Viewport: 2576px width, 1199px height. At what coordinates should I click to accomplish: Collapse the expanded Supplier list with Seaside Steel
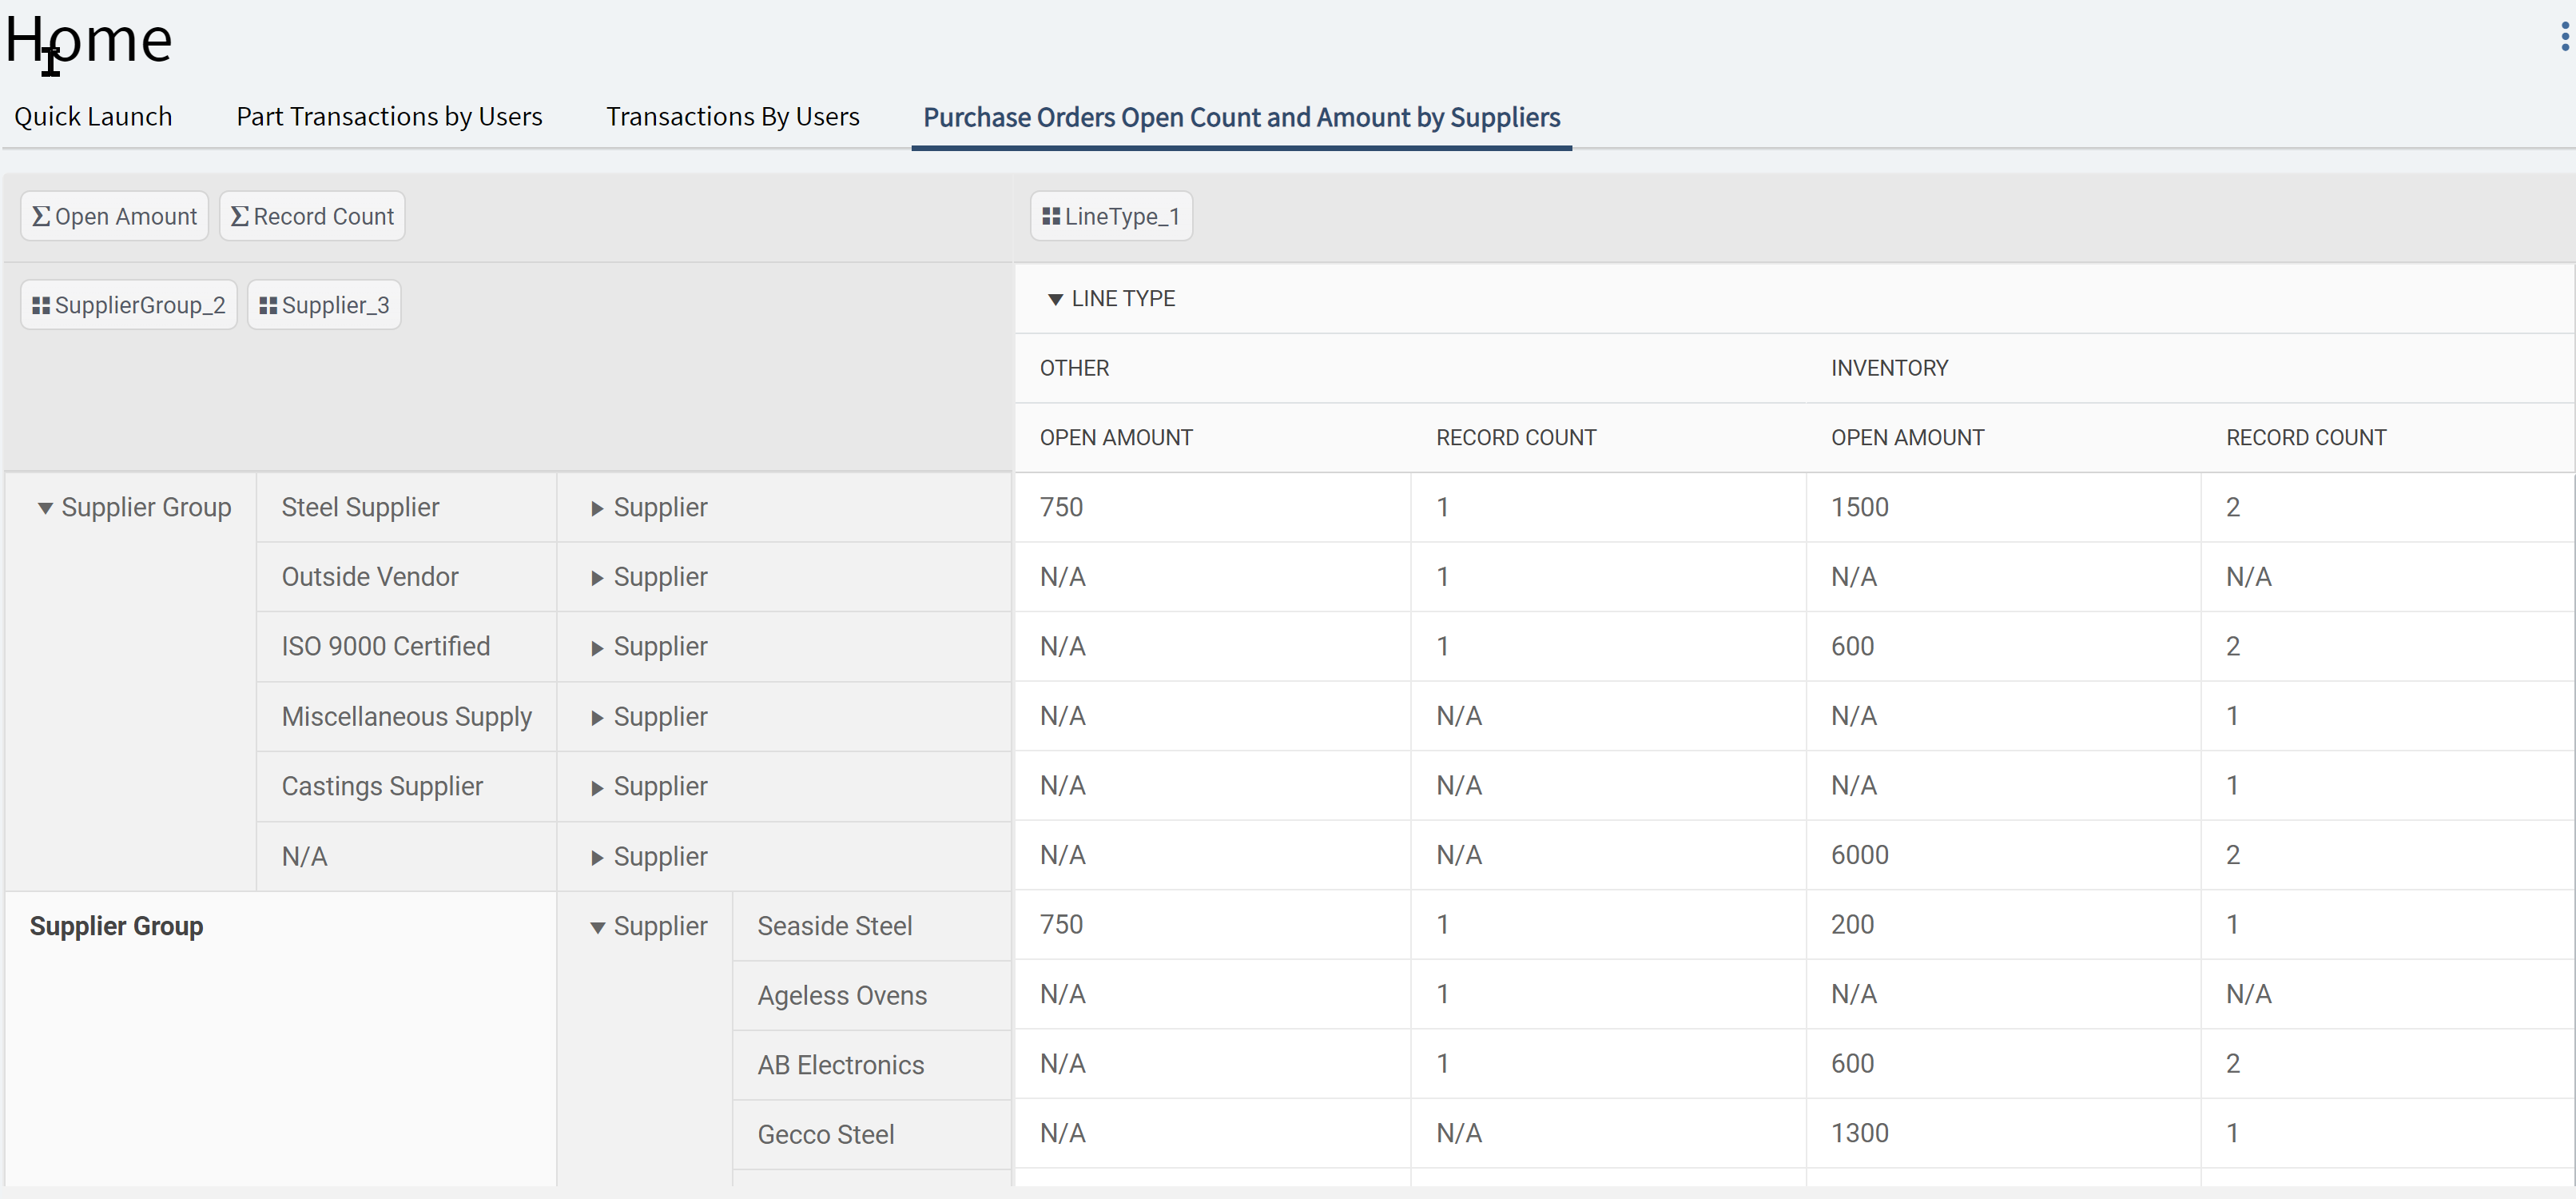click(x=597, y=928)
